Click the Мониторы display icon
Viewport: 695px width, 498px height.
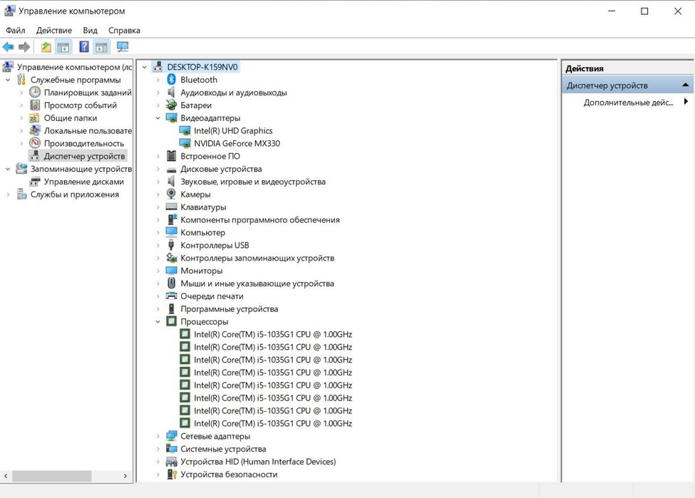pos(171,270)
